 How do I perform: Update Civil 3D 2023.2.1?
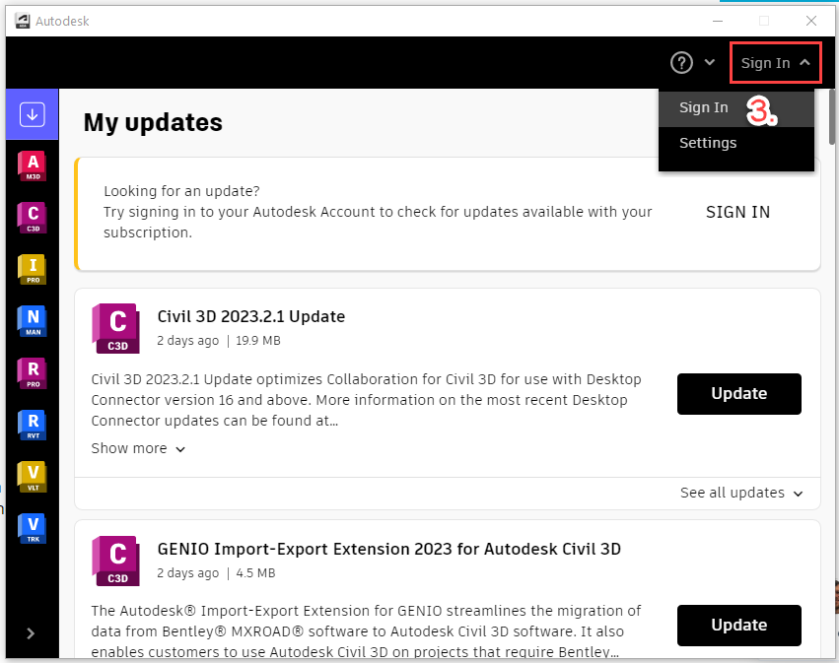coord(738,393)
